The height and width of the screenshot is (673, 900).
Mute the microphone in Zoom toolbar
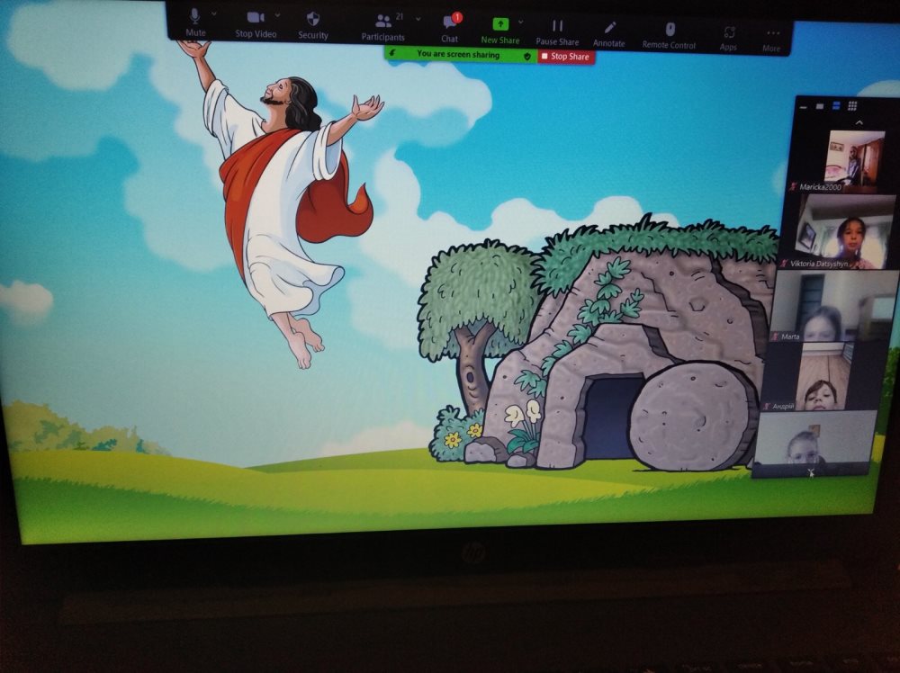tap(195, 22)
